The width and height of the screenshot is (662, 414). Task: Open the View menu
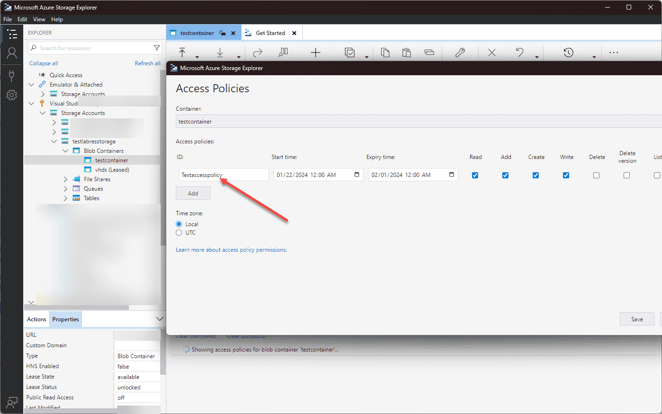pos(39,19)
